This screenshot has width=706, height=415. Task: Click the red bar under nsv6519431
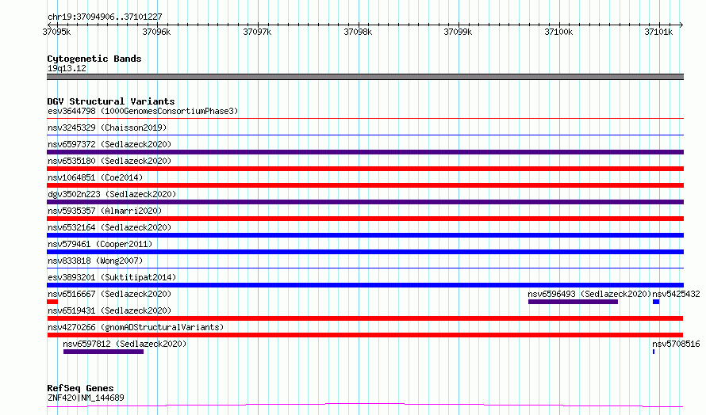[365, 318]
